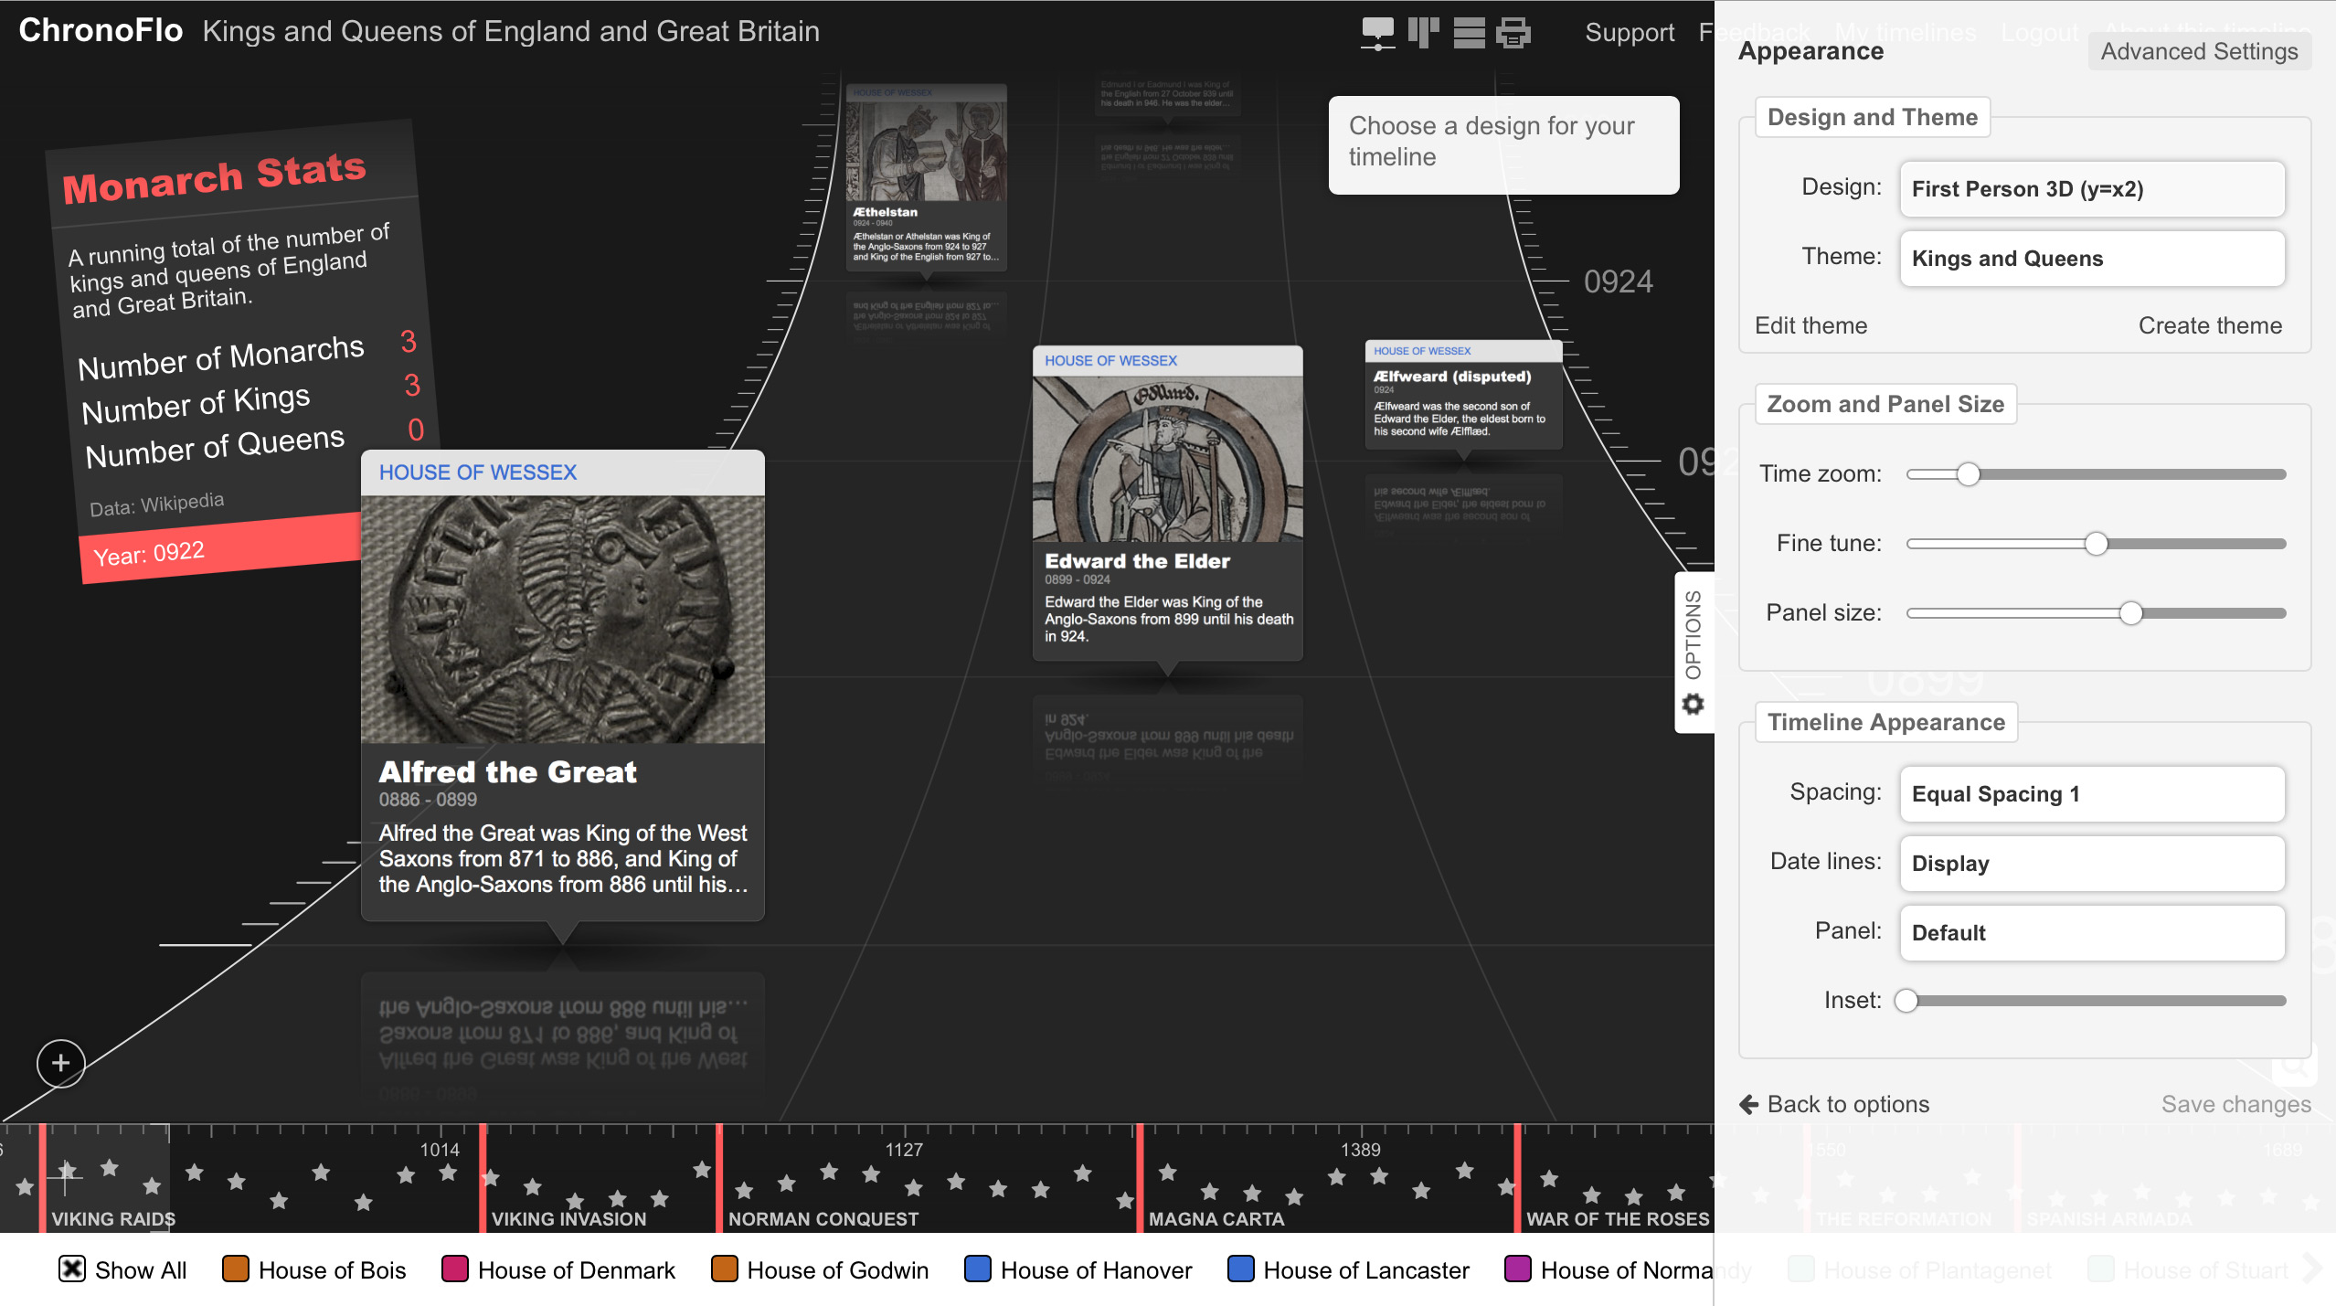Switch to the list layout view icon
The height and width of the screenshot is (1306, 2336).
[x=1469, y=33]
